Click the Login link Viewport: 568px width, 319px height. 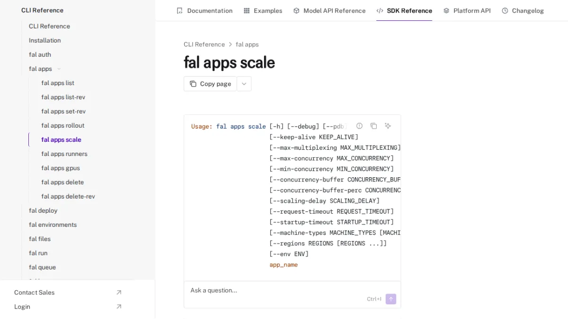click(x=22, y=307)
